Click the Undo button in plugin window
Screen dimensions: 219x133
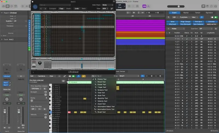pyautogui.click(x=77, y=9)
